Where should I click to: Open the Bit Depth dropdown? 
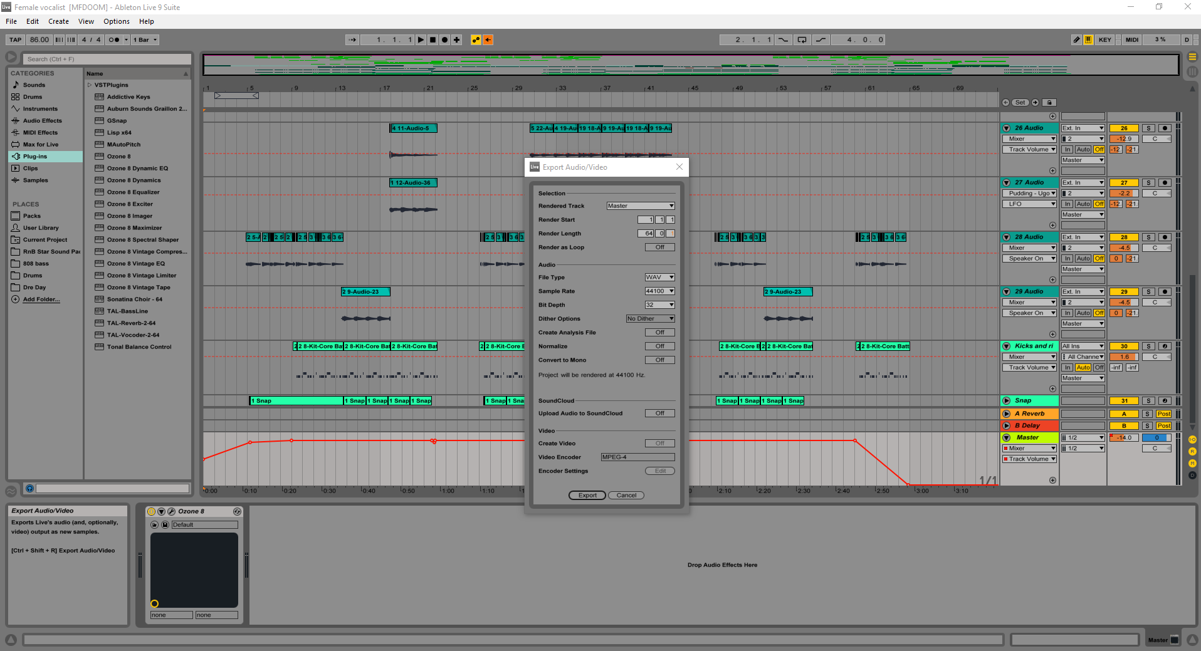click(x=660, y=305)
